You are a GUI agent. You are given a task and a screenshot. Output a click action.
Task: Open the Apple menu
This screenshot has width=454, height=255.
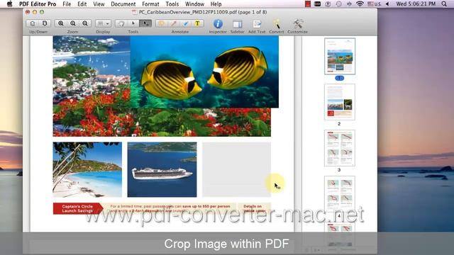(x=9, y=4)
